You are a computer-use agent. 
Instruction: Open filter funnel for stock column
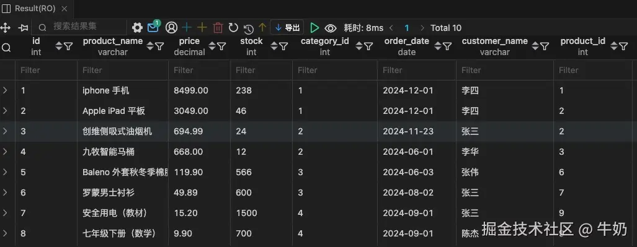point(283,46)
